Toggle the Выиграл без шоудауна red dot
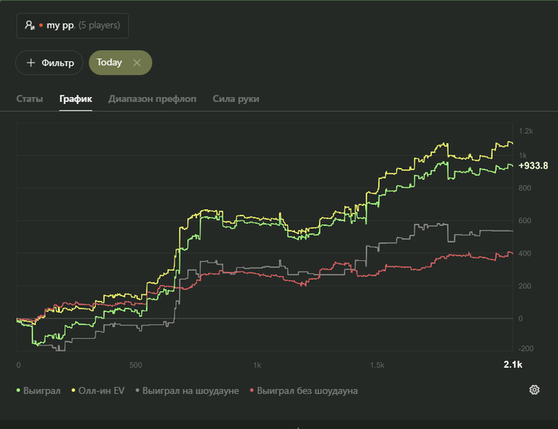558x429 pixels. point(252,391)
